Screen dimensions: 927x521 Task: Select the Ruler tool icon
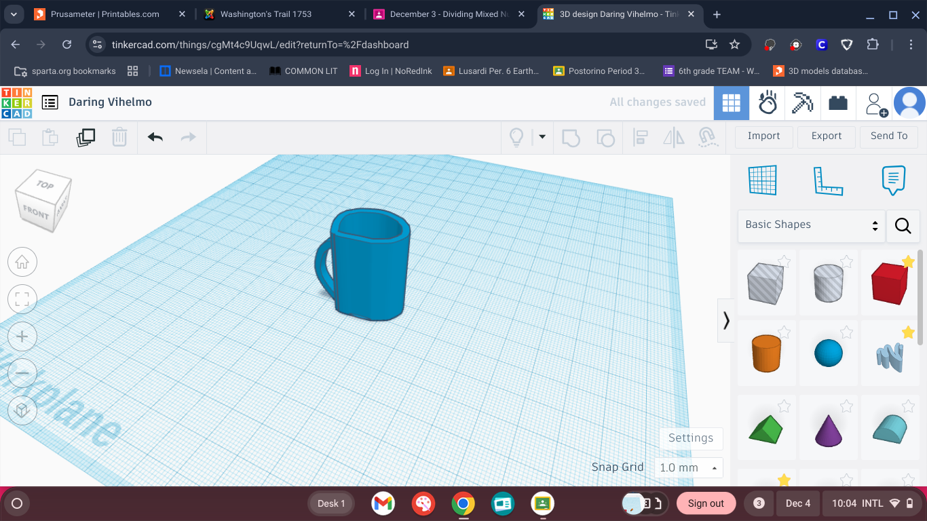(x=828, y=180)
